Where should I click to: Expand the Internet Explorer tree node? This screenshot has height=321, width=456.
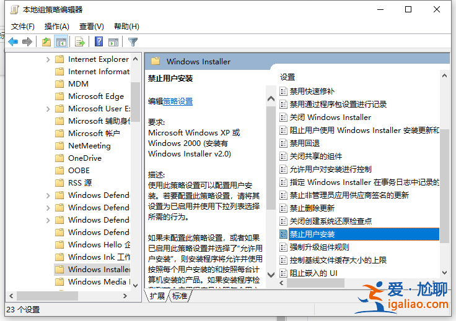tap(48, 59)
